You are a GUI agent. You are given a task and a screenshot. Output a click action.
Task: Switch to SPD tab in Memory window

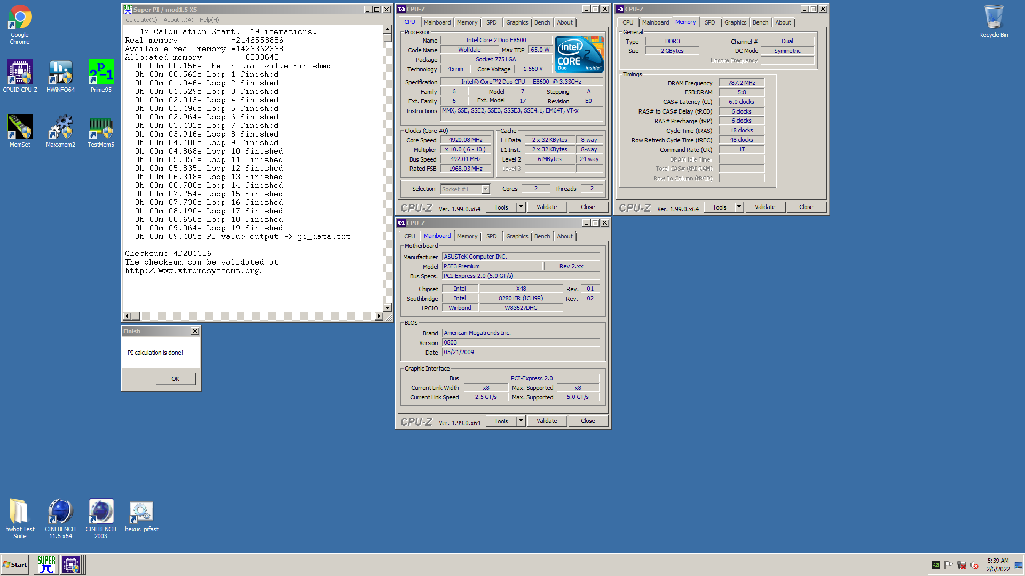[709, 22]
